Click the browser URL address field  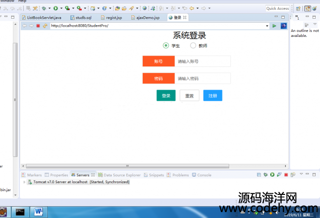[x=158, y=26]
